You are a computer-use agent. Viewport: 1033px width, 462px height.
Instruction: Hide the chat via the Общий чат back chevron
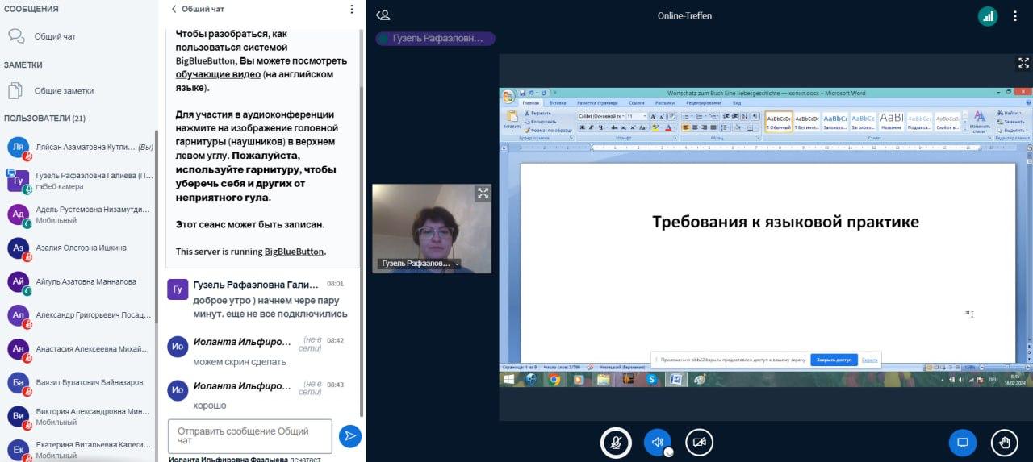(x=174, y=9)
